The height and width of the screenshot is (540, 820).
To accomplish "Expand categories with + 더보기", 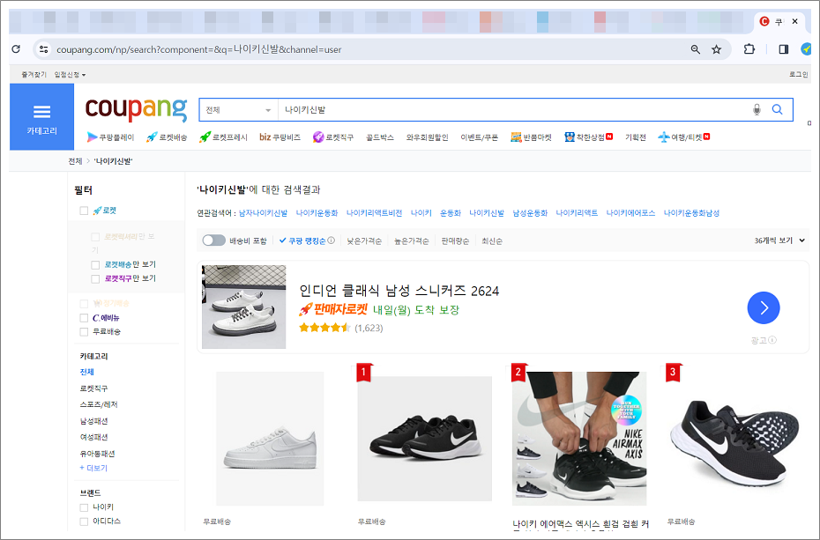I will pyautogui.click(x=93, y=468).
